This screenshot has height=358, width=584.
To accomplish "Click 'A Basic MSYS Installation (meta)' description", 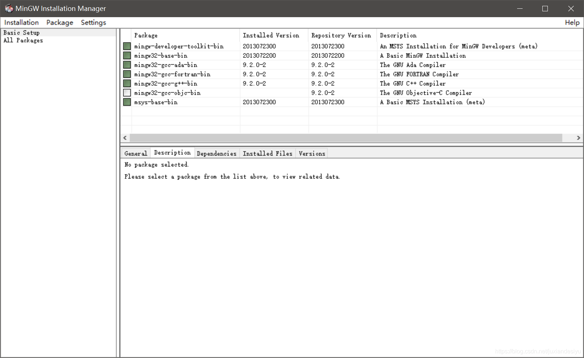I will point(432,102).
